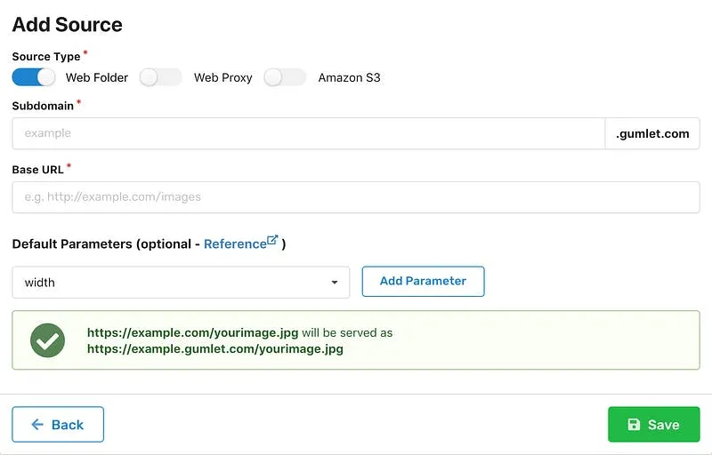Image resolution: width=712 pixels, height=455 pixels.
Task: Select the Web Folder label
Action: pos(97,78)
